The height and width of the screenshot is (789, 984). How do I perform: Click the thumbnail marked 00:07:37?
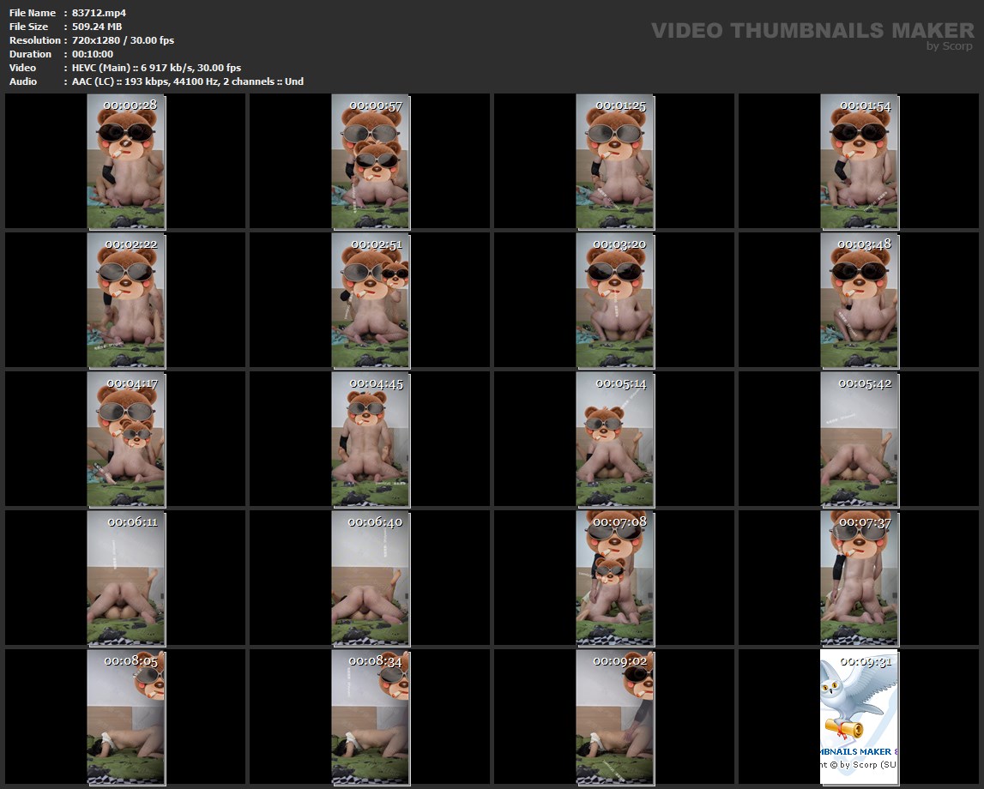(x=859, y=579)
